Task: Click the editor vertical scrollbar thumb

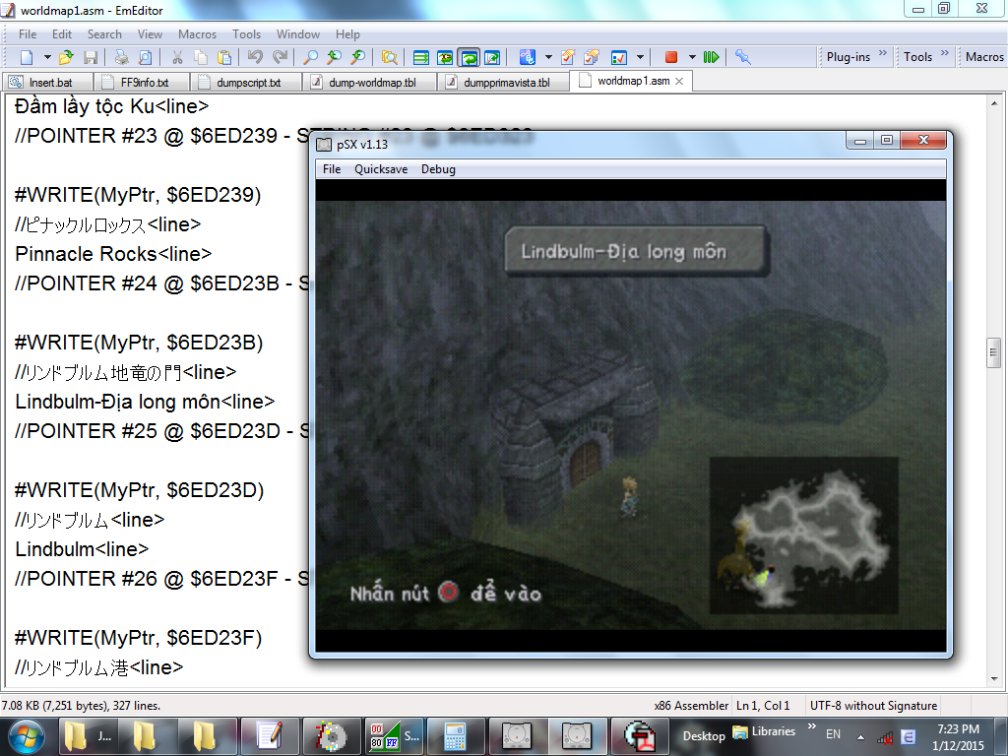Action: [993, 352]
